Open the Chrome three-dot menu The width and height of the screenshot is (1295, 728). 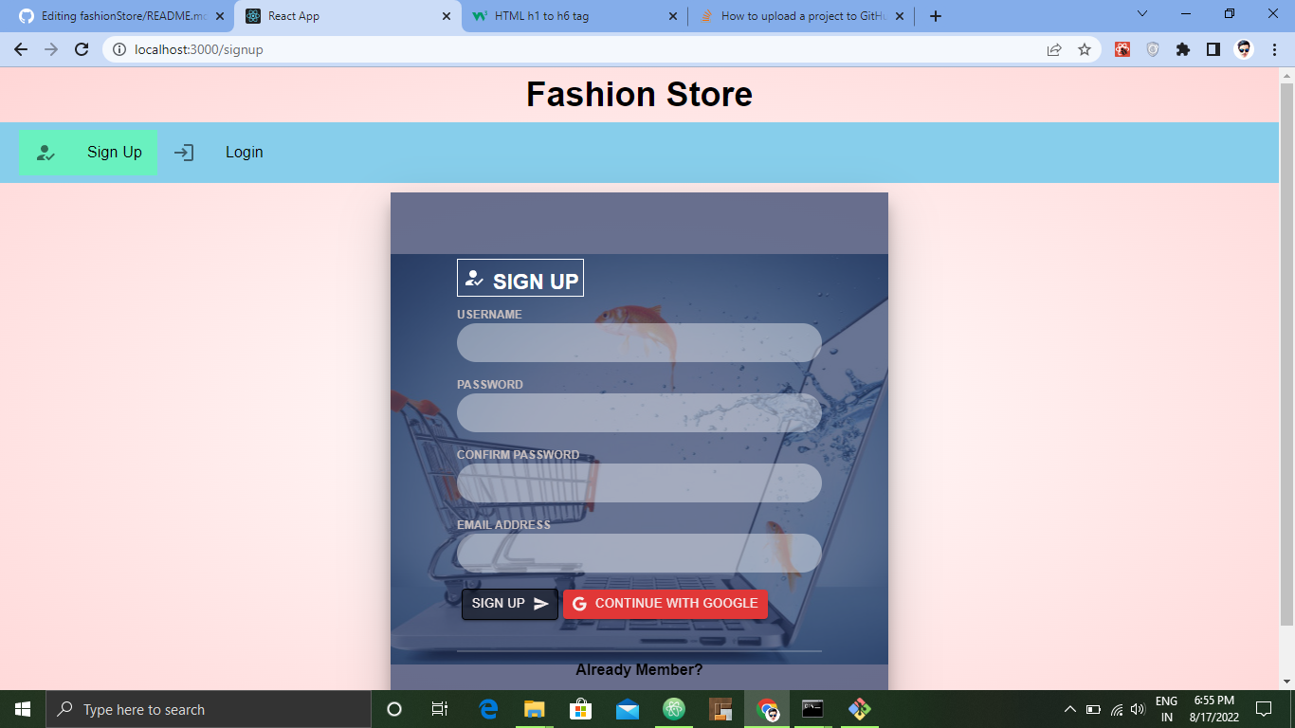pyautogui.click(x=1275, y=48)
